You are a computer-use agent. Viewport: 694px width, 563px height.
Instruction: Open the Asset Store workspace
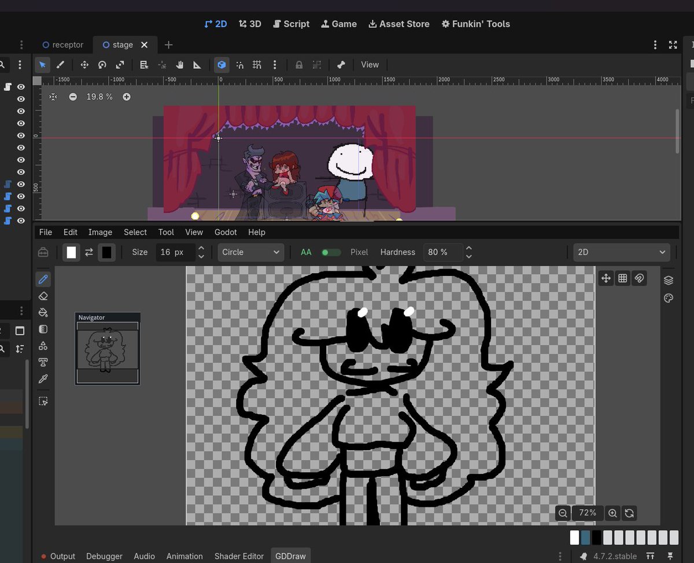click(x=399, y=24)
